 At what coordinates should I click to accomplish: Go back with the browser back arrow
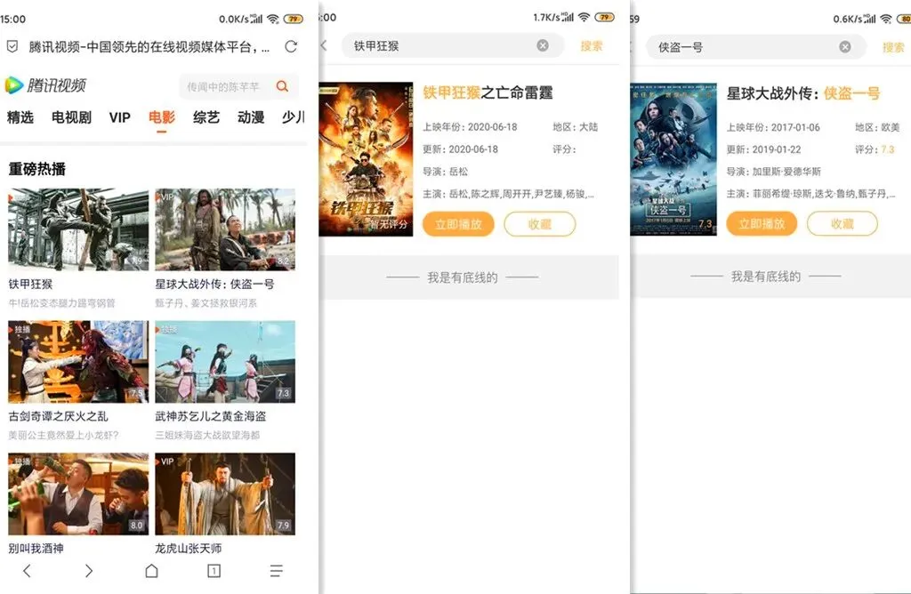[x=27, y=571]
